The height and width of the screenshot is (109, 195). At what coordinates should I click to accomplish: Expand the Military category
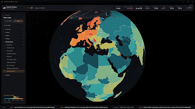13,39
